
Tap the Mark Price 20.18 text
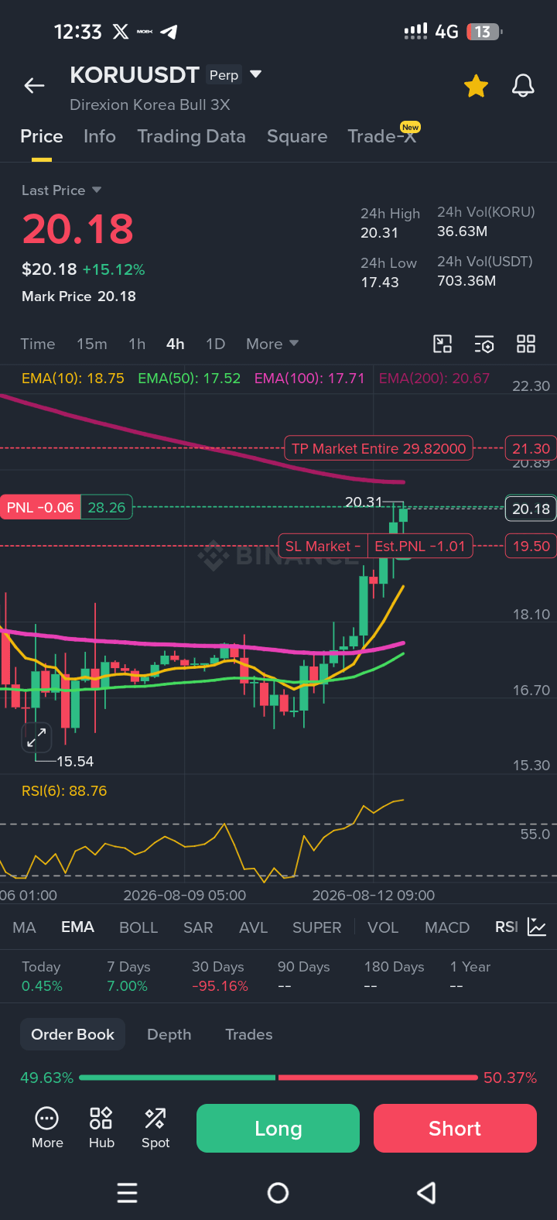(79, 296)
